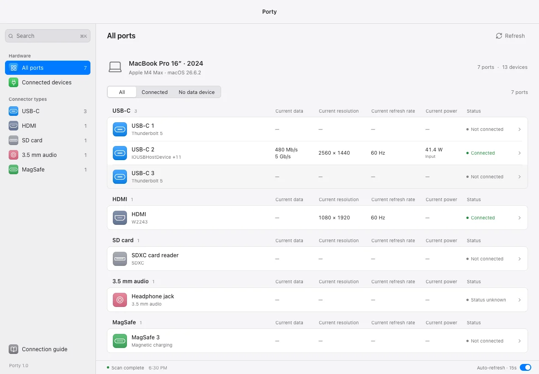539x374 pixels.
Task: Expand USB-C 1 row details chevron
Action: pyautogui.click(x=519, y=130)
